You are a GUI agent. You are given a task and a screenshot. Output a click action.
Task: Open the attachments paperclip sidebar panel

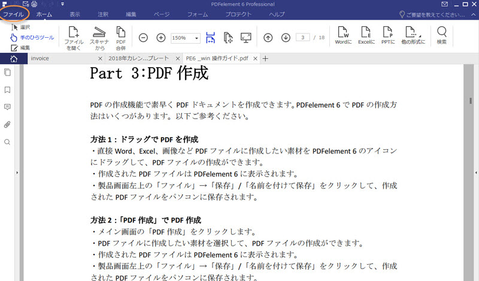click(x=7, y=125)
